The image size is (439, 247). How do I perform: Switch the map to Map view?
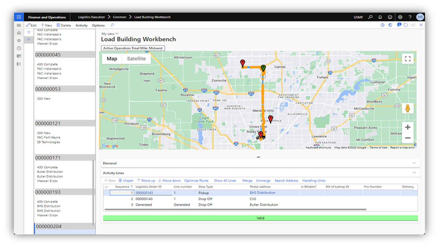pos(112,59)
